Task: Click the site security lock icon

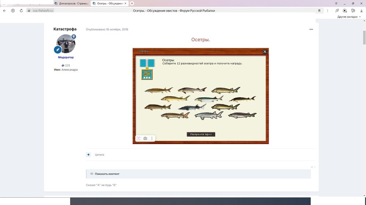Action: (29, 11)
